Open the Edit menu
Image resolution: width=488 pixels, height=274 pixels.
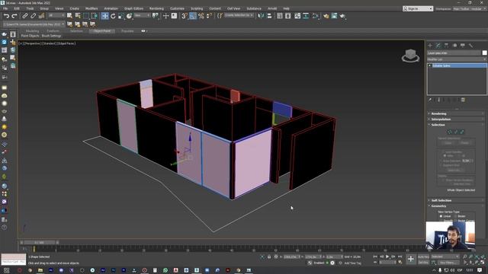pos(17,8)
